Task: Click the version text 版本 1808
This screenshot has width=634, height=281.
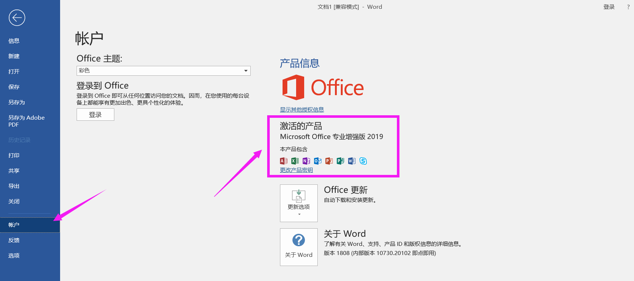Action: point(380,253)
